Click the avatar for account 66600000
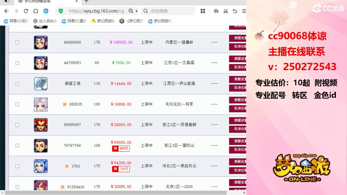 [41, 43]
